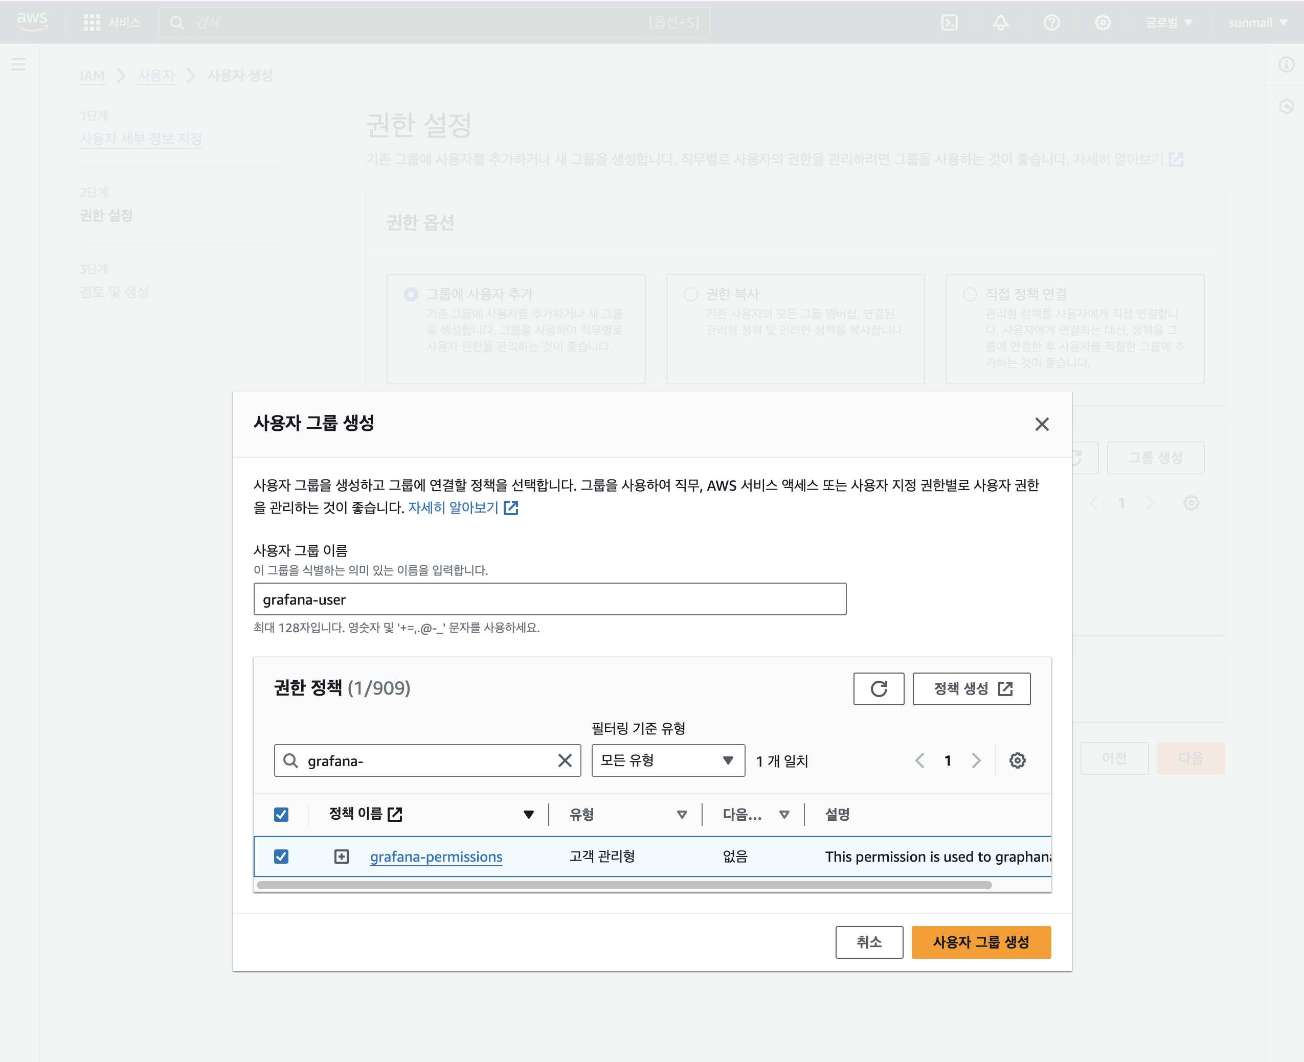Image resolution: width=1304 pixels, height=1062 pixels.
Task: Click the 취소 button
Action: [x=869, y=942]
